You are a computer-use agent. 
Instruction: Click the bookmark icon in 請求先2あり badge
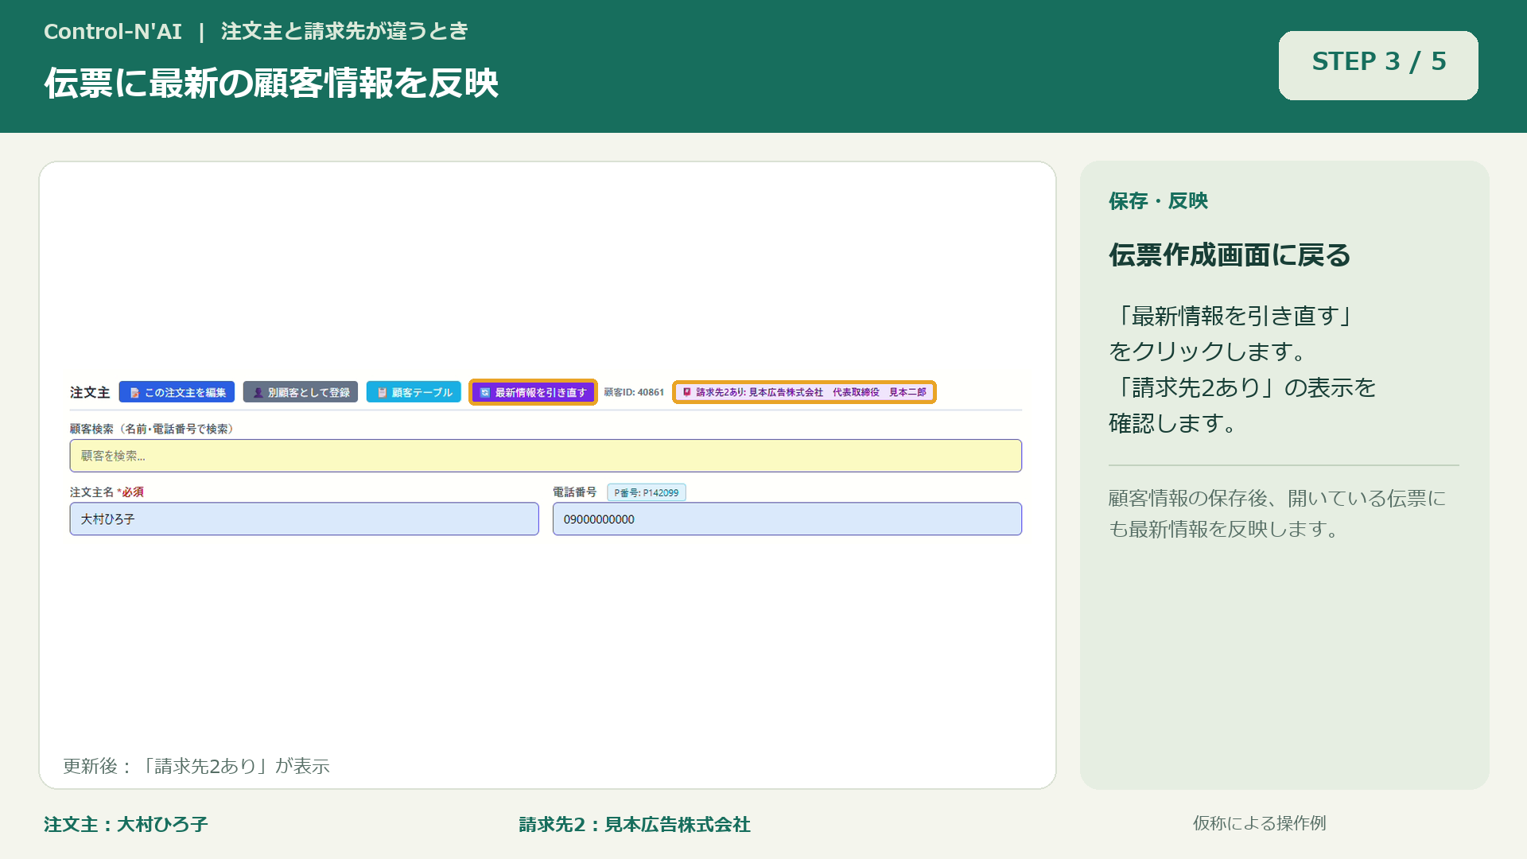(687, 392)
